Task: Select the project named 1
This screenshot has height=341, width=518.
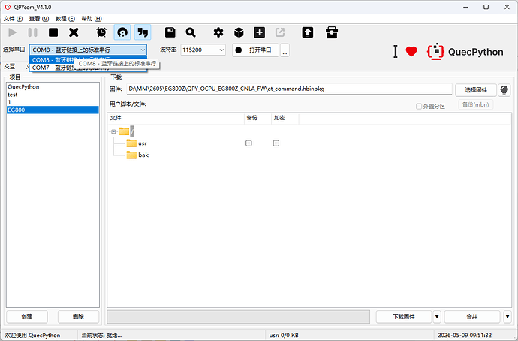Action: click(53, 102)
